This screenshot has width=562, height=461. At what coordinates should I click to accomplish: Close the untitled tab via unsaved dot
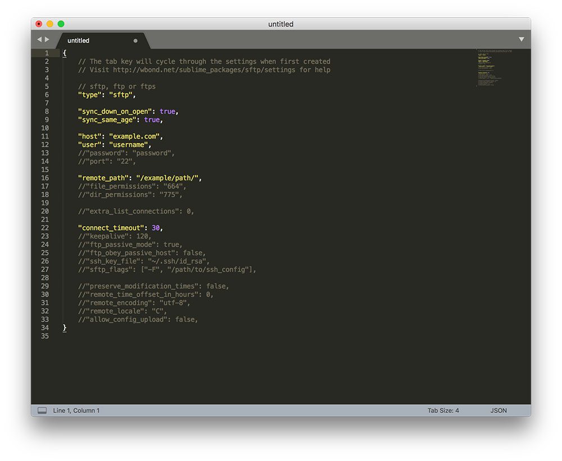click(x=135, y=41)
